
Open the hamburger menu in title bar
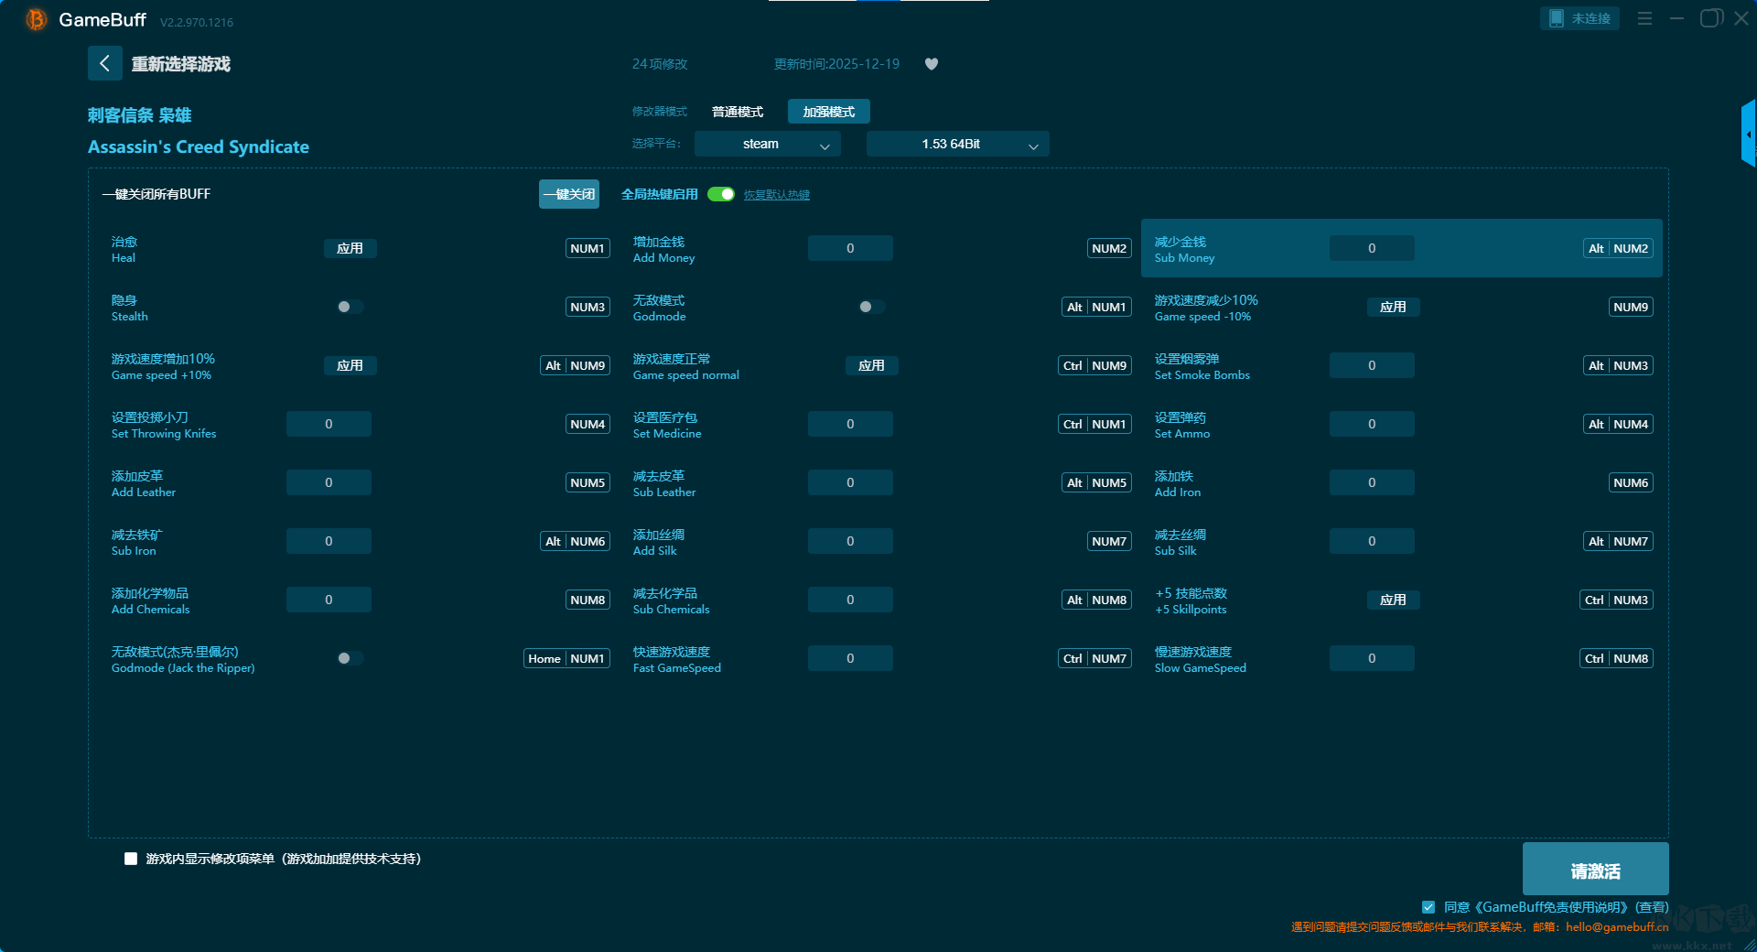coord(1644,18)
